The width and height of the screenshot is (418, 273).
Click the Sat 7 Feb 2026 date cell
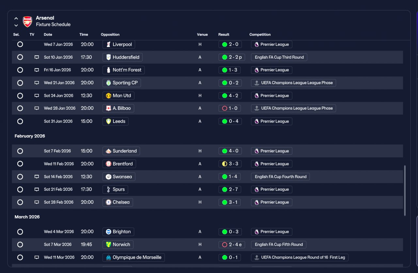tap(57, 151)
